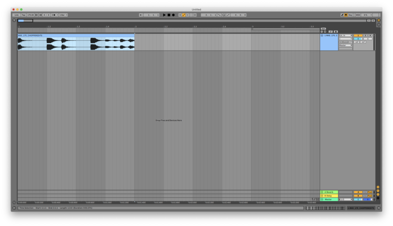Toggle the Key map mode switch
Viewport: 393px width, 226px height.
click(351, 15)
